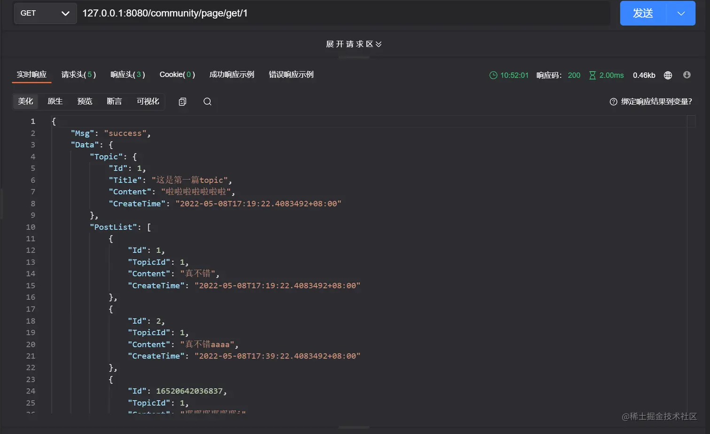Click the response size 0.46kb
710x434 pixels.
tap(644, 75)
